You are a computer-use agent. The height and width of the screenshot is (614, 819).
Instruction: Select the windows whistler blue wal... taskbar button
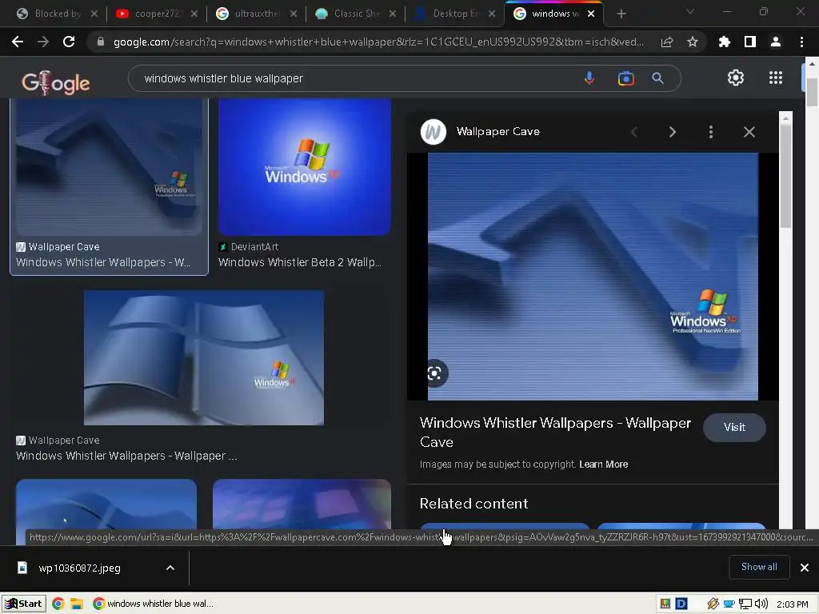pos(153,604)
